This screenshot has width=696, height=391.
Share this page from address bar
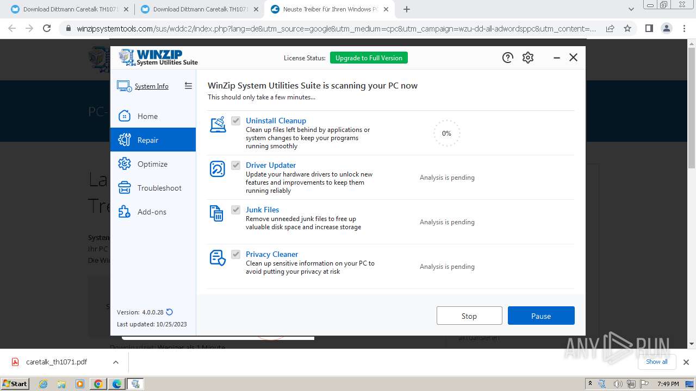pyautogui.click(x=610, y=28)
